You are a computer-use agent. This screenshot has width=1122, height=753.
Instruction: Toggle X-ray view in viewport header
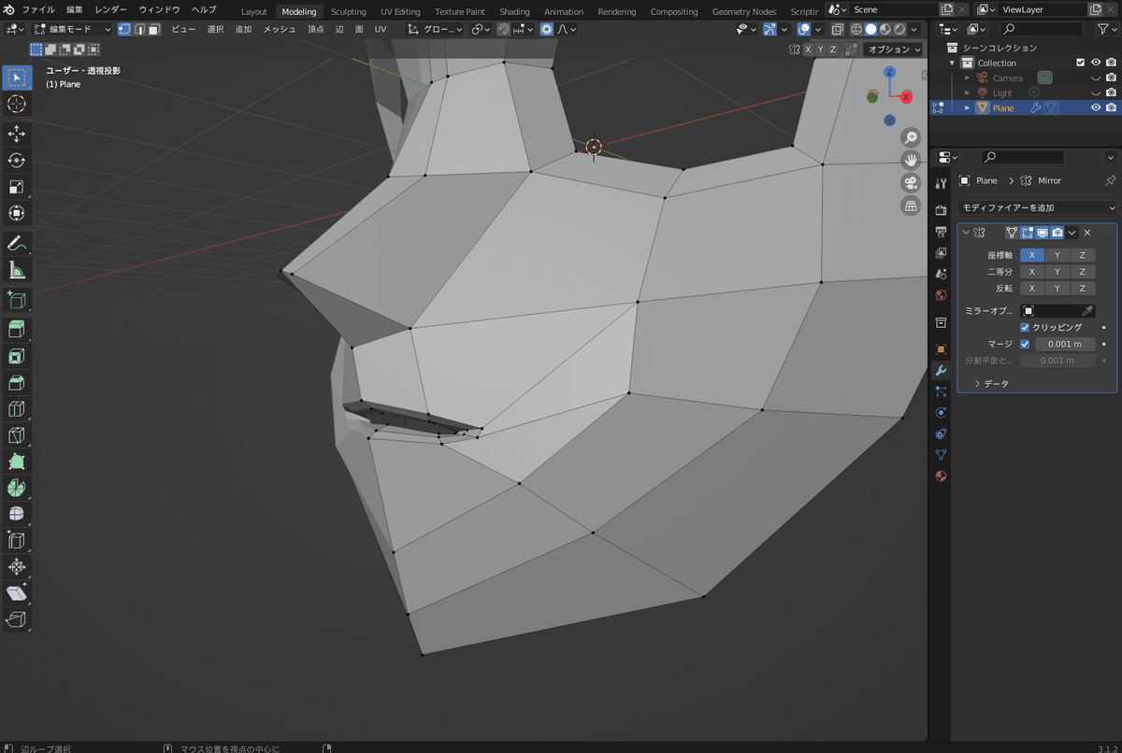[837, 29]
